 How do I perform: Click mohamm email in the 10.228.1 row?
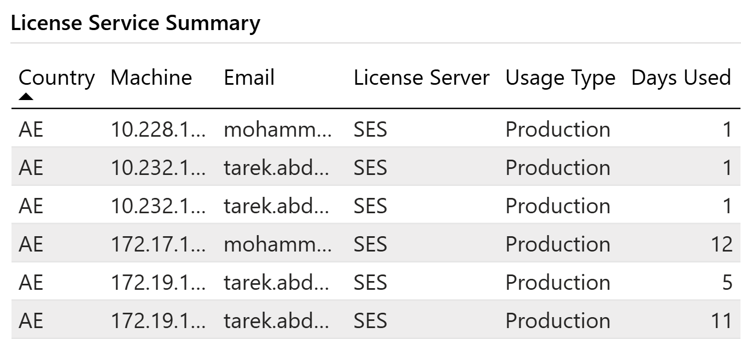[x=277, y=130]
